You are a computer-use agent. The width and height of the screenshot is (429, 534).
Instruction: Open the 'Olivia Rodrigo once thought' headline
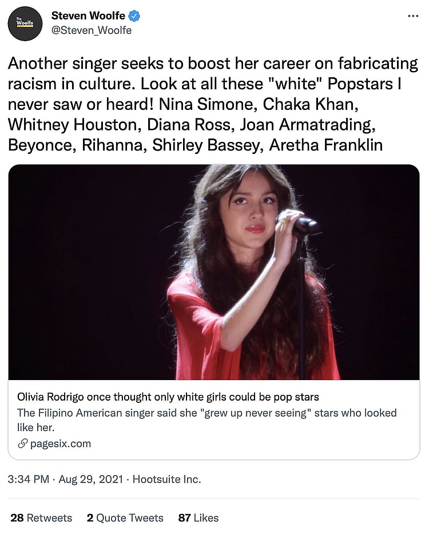(x=168, y=397)
